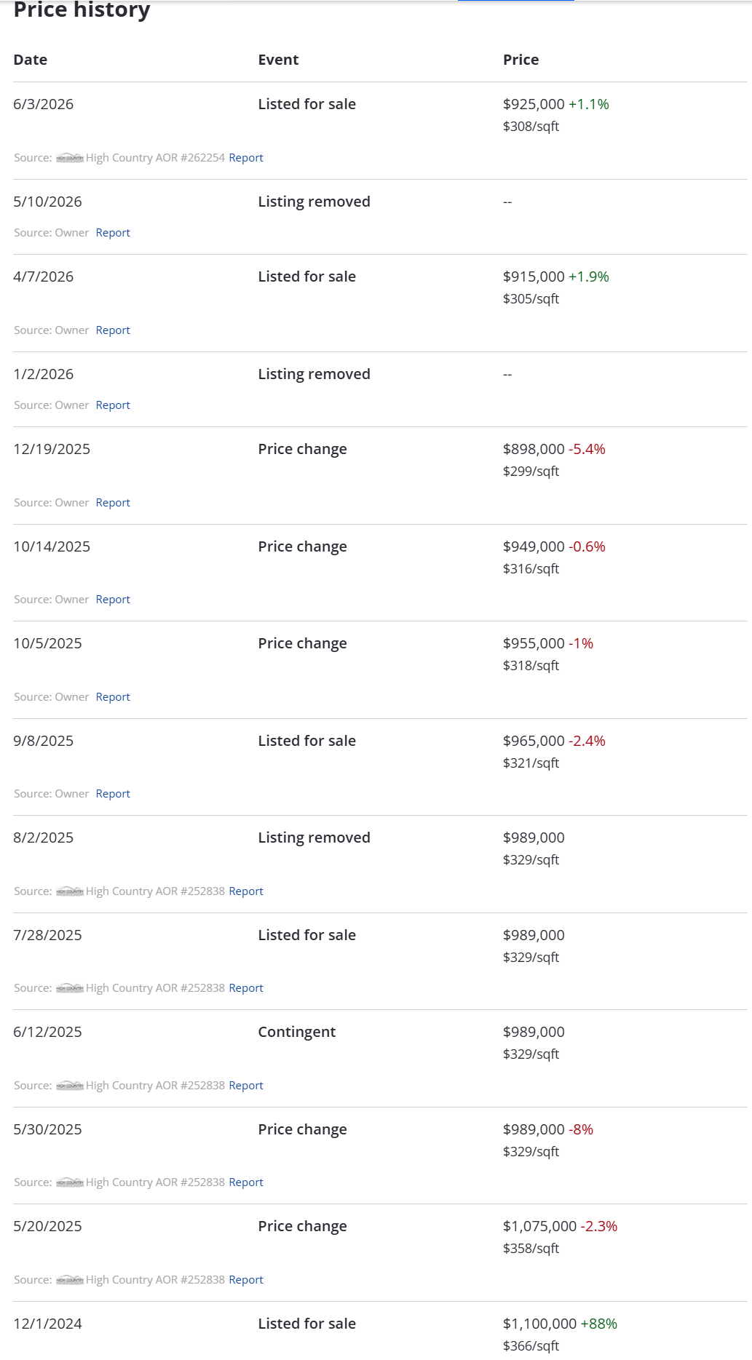Click Report link for 9/8/2025 listing

click(x=113, y=794)
